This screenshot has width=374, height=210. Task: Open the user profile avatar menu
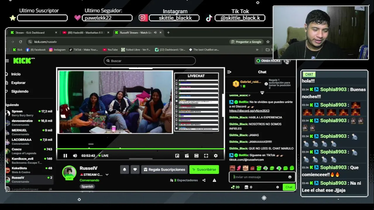tap(287, 61)
